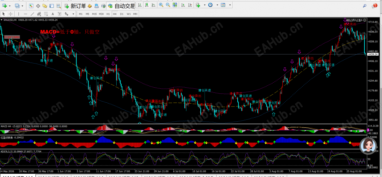Open the XAUUSD,M15 chart tab
The height and width of the screenshot is (177, 382).
click(196, 176)
